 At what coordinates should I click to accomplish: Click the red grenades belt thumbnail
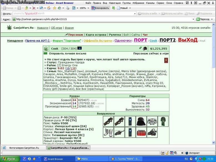point(141,132)
